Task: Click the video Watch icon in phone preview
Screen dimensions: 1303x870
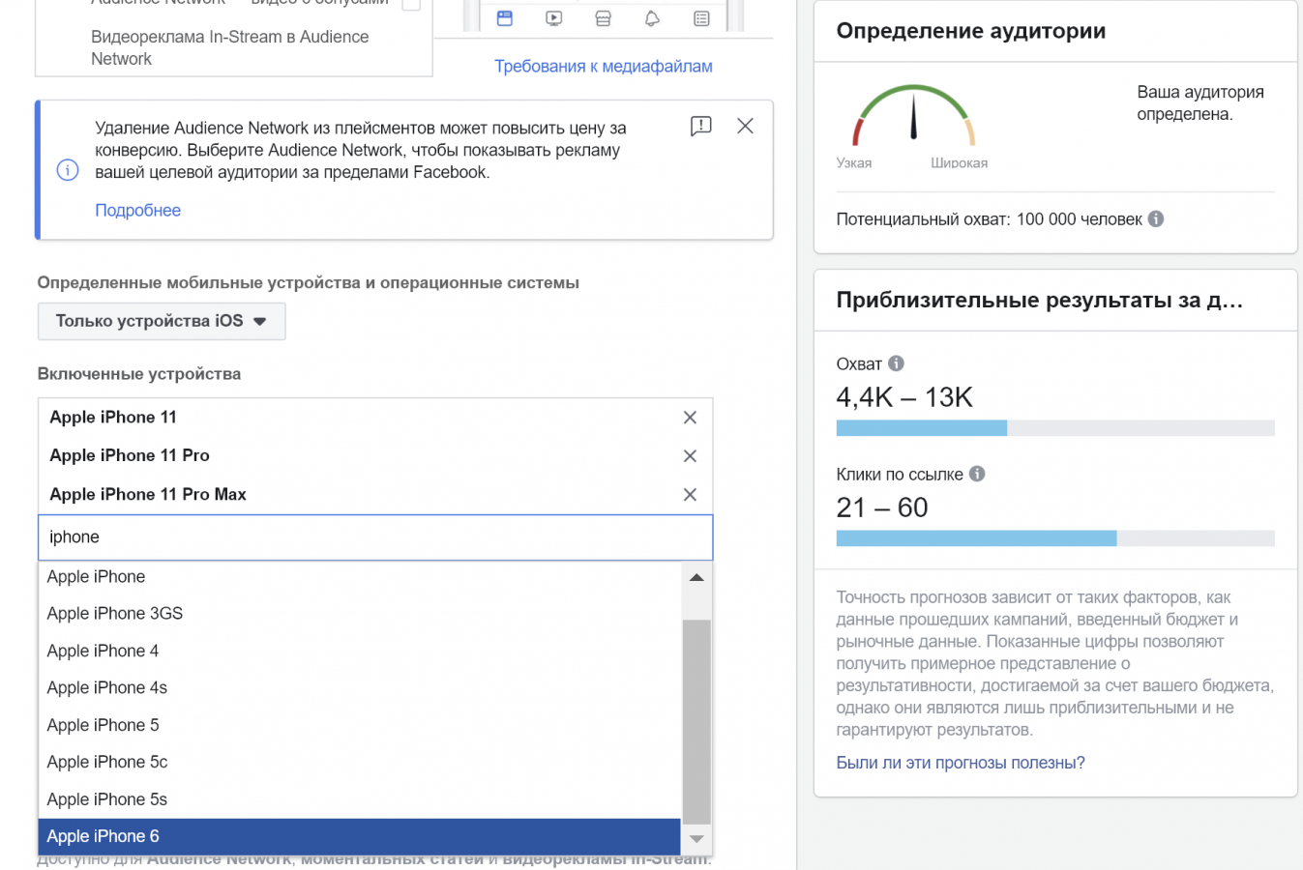Action: 553,17
